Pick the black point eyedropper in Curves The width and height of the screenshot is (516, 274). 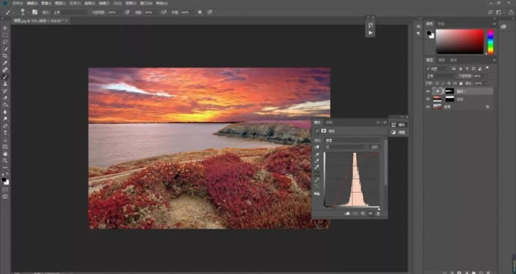[x=318, y=154]
